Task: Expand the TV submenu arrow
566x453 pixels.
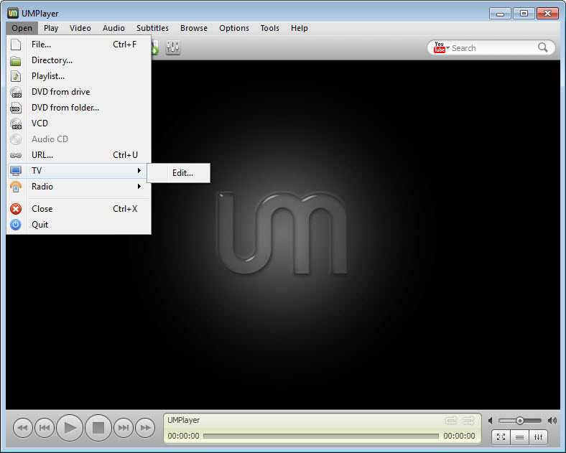Action: (x=139, y=171)
